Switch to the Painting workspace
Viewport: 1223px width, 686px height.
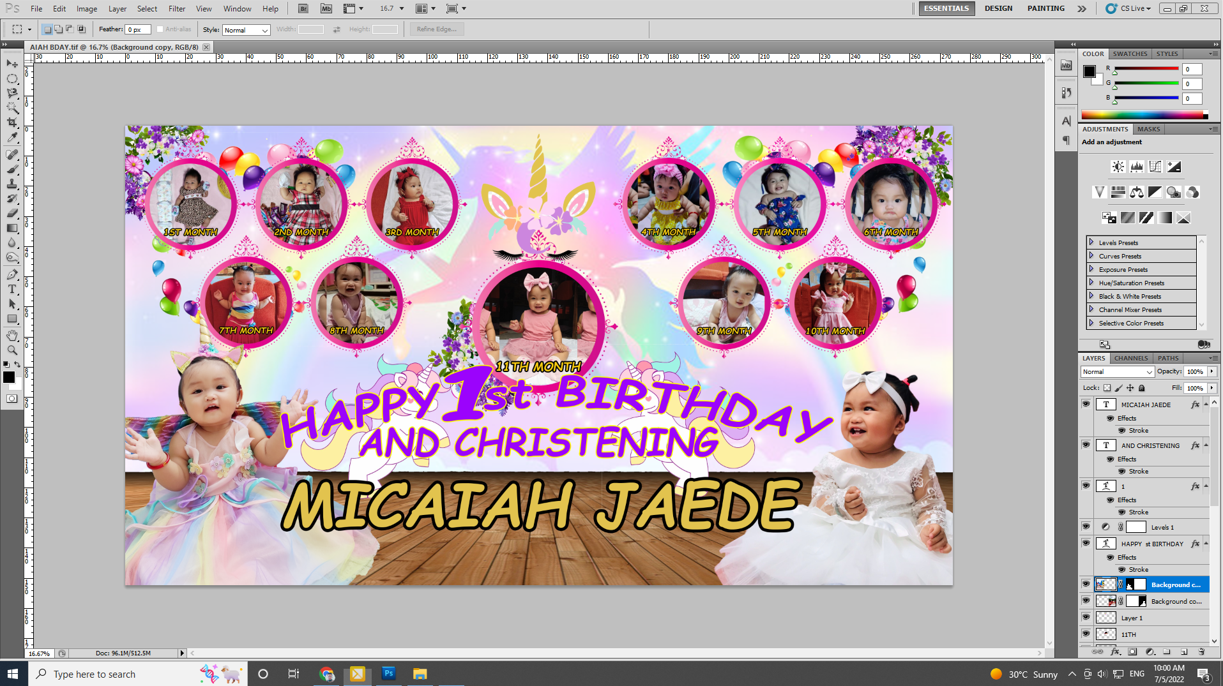click(x=1045, y=8)
